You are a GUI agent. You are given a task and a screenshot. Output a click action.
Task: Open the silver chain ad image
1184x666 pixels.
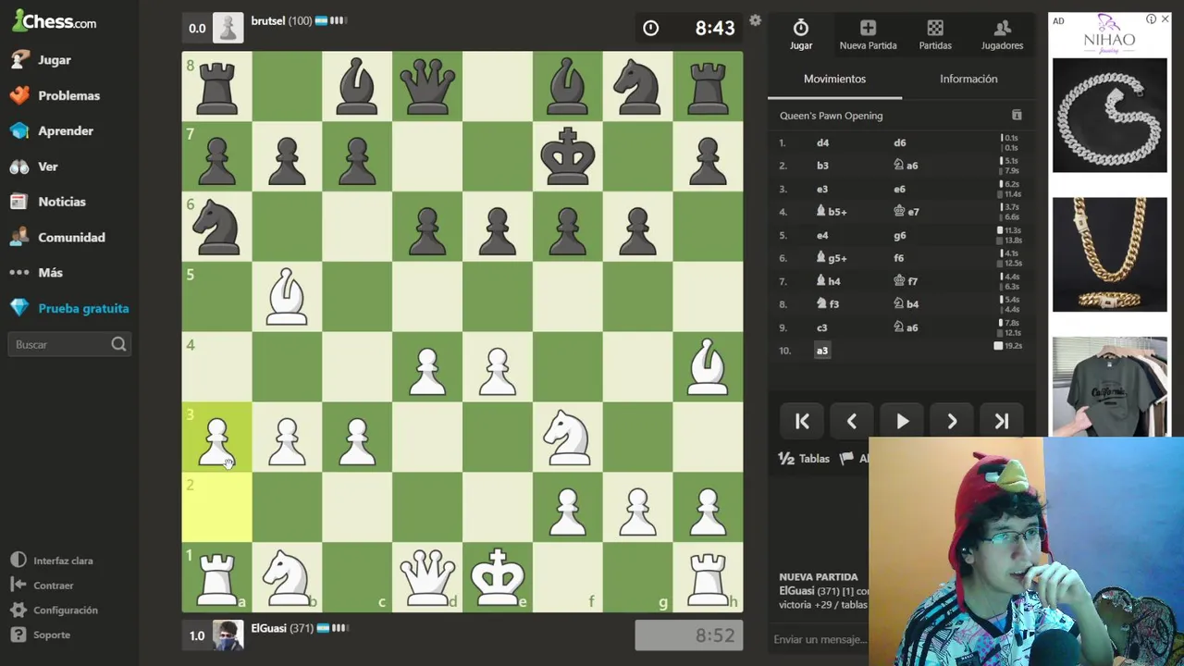[1109, 116]
